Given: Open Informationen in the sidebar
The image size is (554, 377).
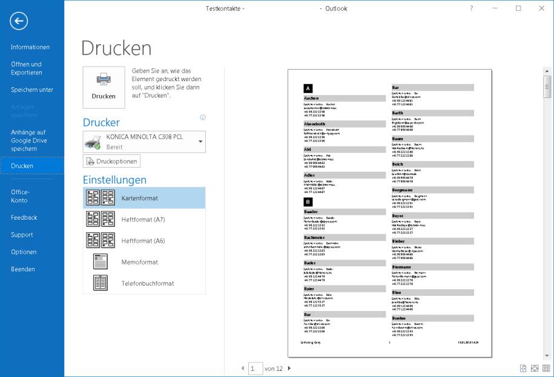Looking at the screenshot, I should 31,47.
